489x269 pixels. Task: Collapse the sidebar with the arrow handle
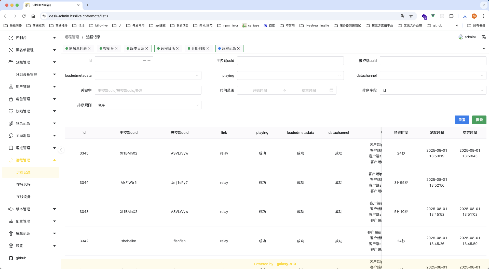click(x=61, y=150)
